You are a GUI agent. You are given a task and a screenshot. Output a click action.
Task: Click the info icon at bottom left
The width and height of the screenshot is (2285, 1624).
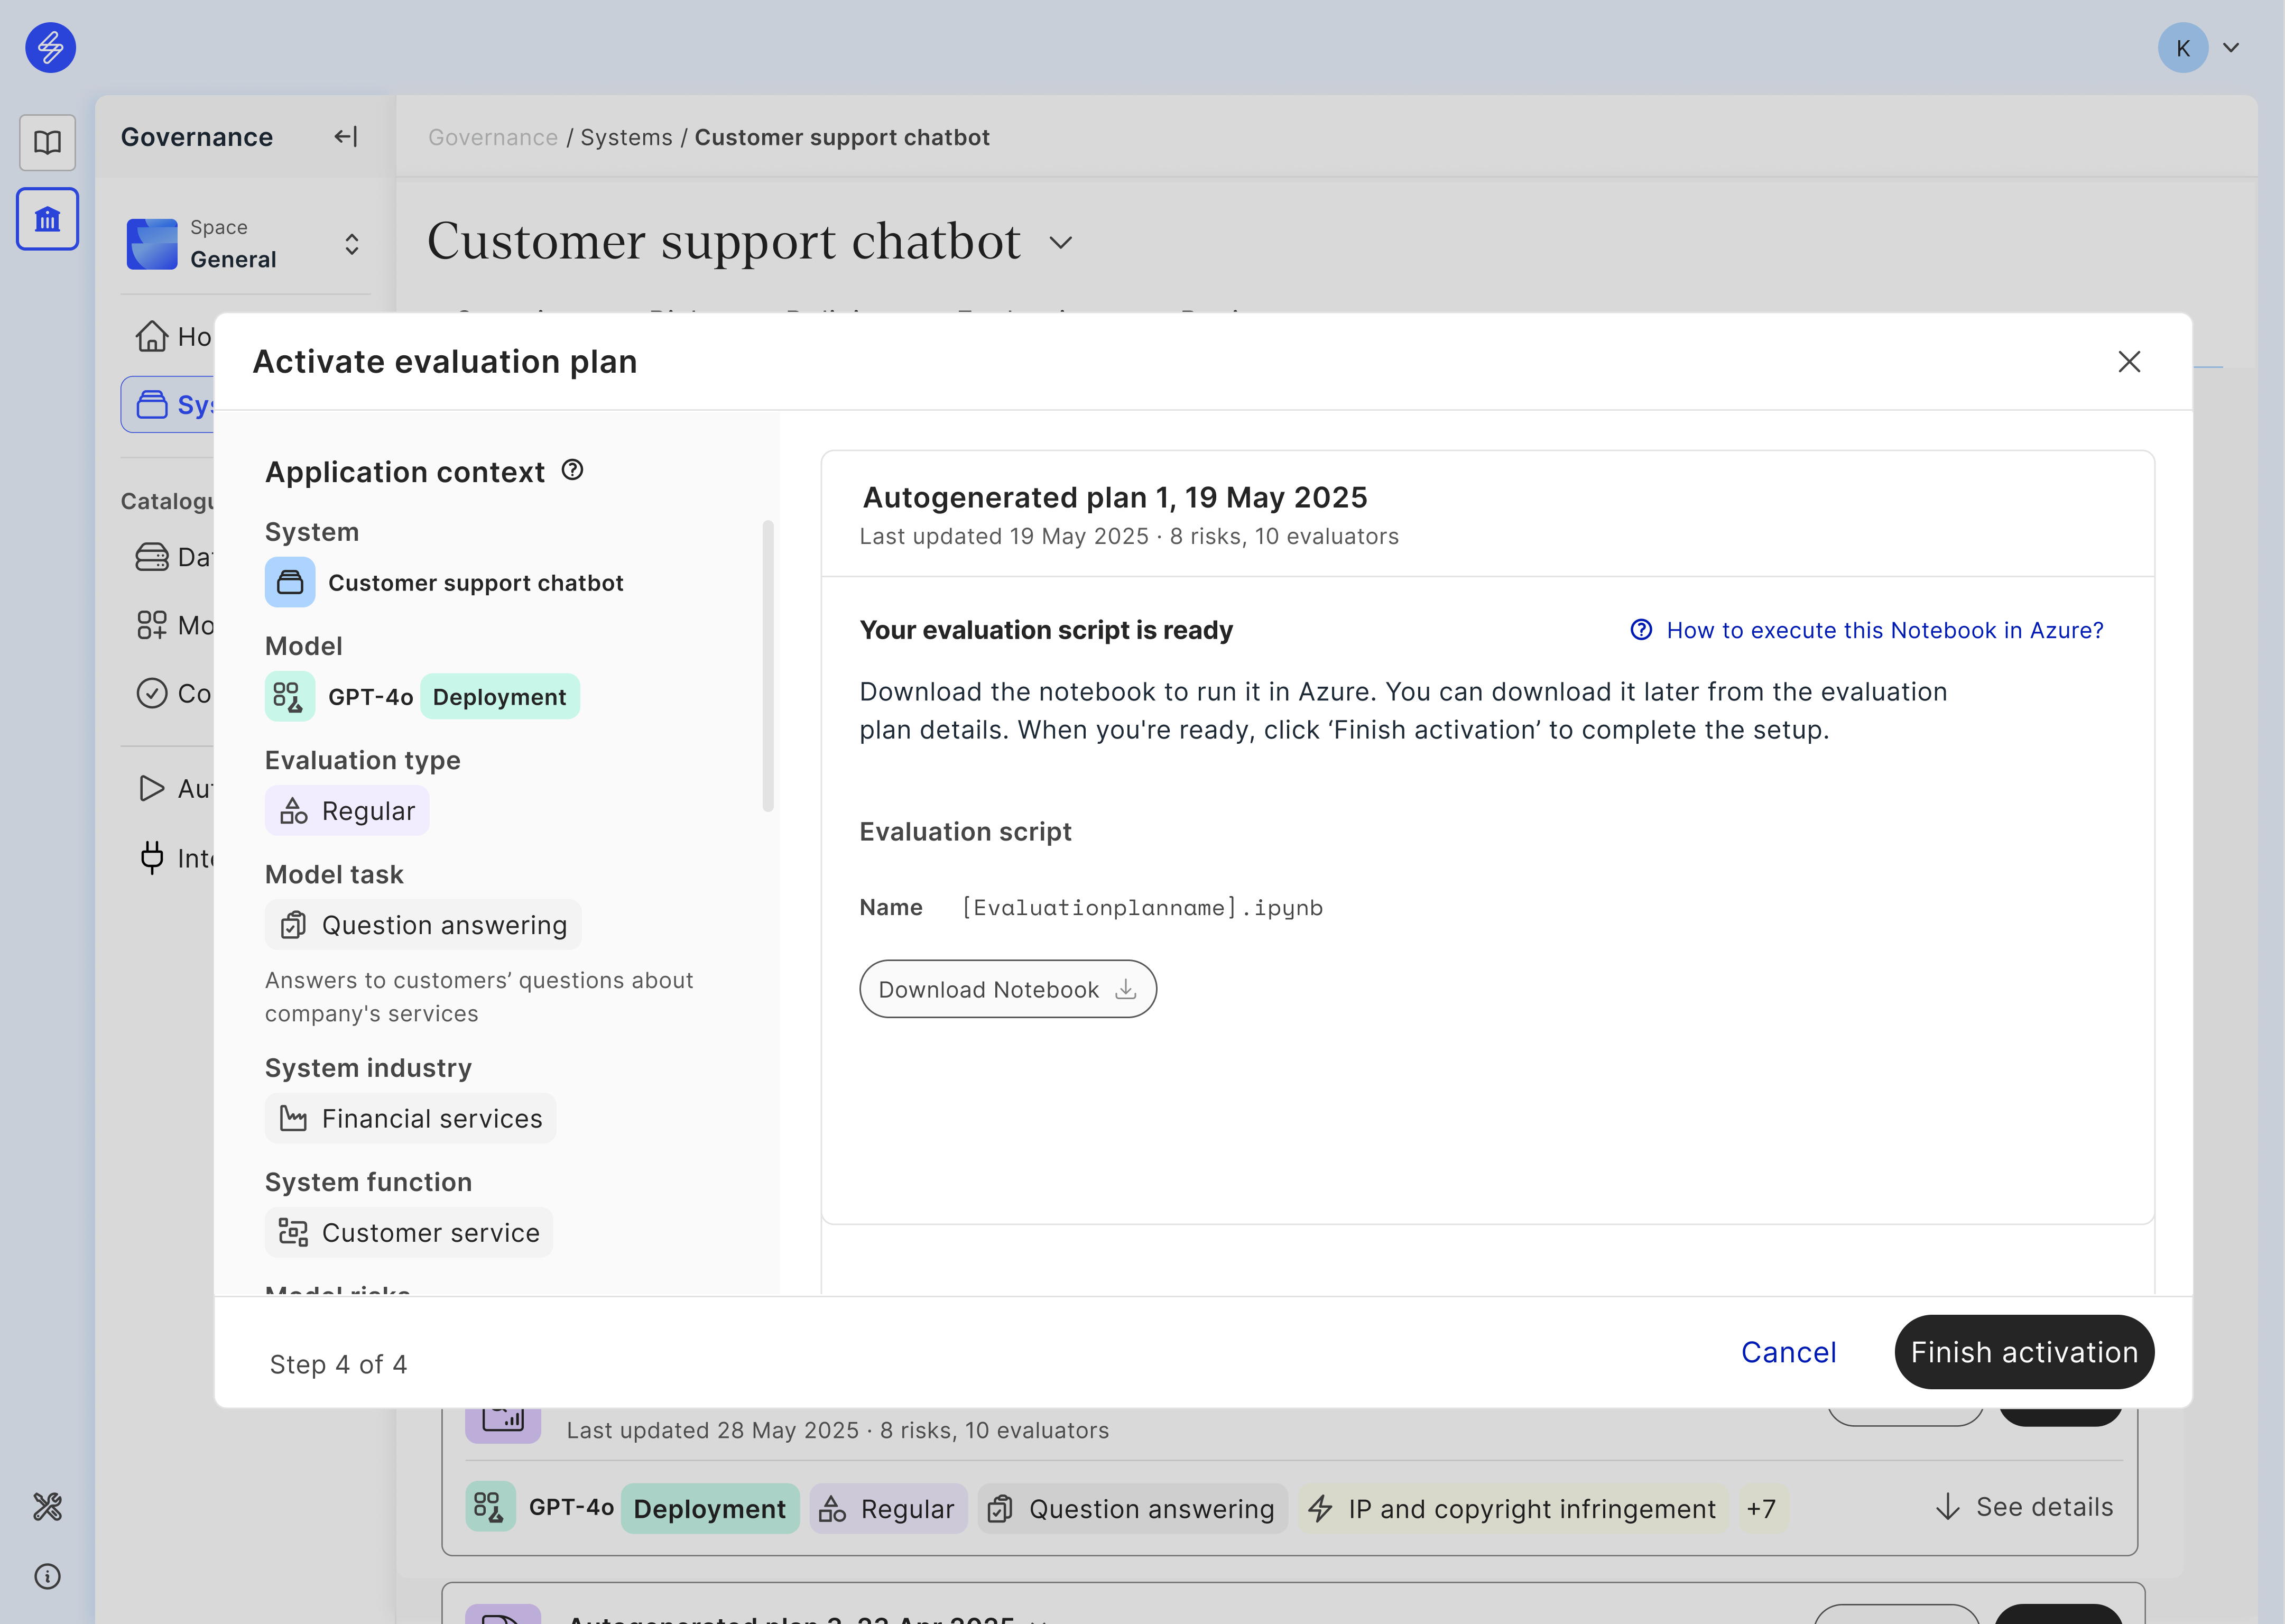[47, 1577]
